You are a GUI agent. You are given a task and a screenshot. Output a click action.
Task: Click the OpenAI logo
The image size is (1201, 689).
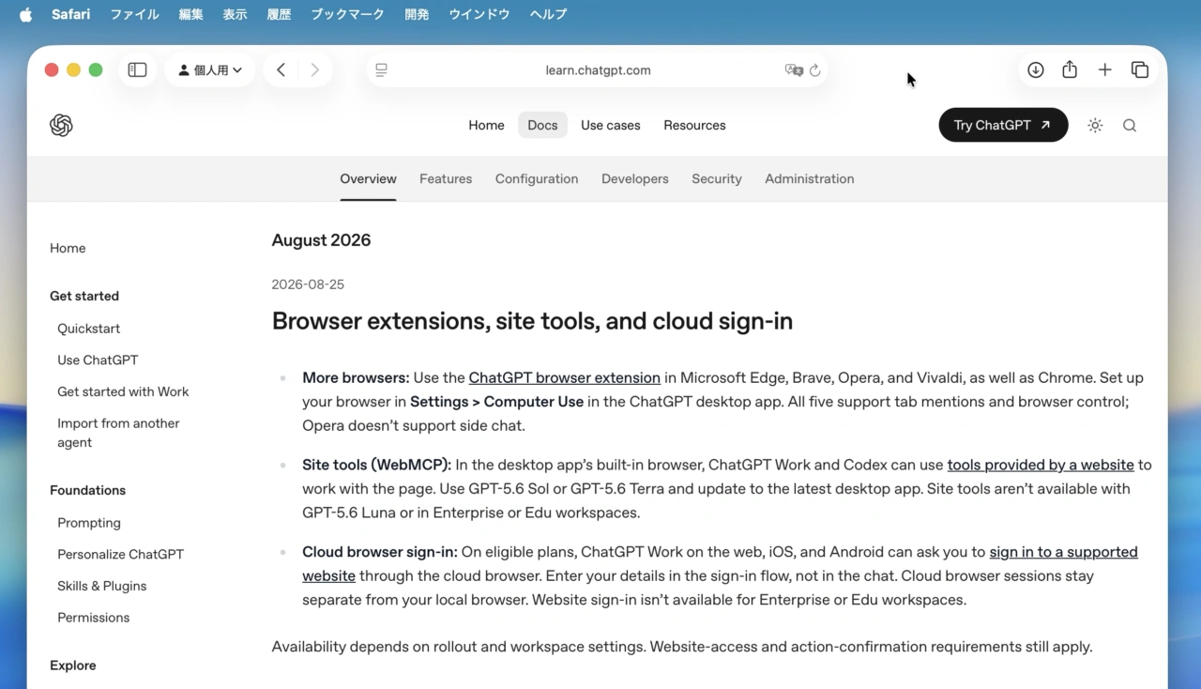tap(61, 125)
